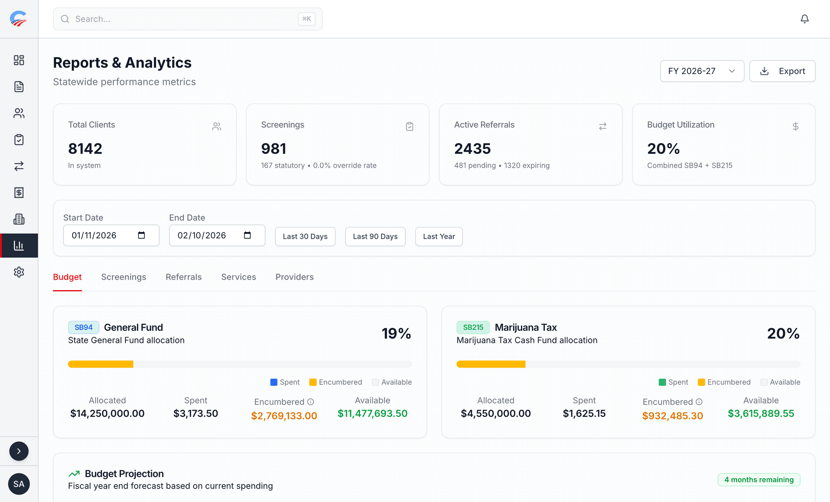
Task: Click the magnifier icon in search bar
Action: (x=65, y=19)
